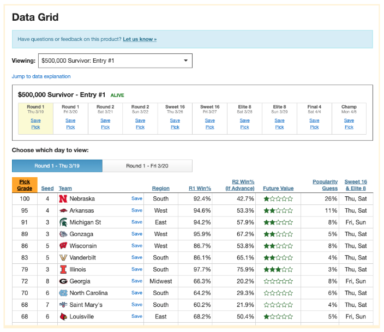Click the Arkansas Razorbacks logo icon
Image resolution: width=384 pixels, height=332 pixels.
(x=63, y=210)
